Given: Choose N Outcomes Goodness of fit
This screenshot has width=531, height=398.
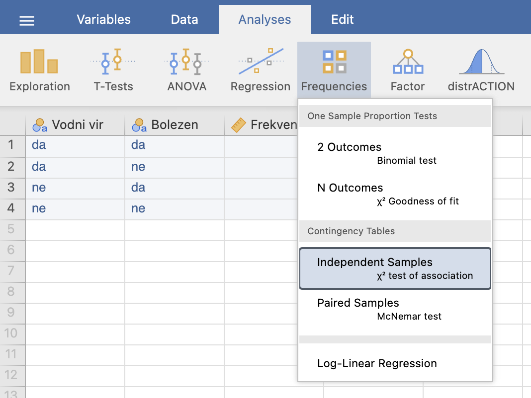Looking at the screenshot, I should 395,194.
